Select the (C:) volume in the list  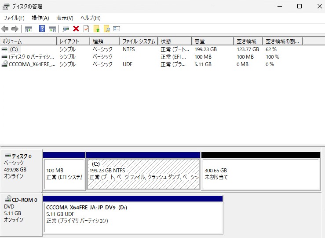click(x=14, y=49)
